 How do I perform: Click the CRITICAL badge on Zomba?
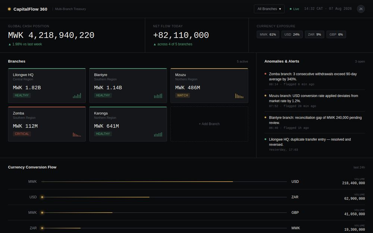(x=22, y=134)
